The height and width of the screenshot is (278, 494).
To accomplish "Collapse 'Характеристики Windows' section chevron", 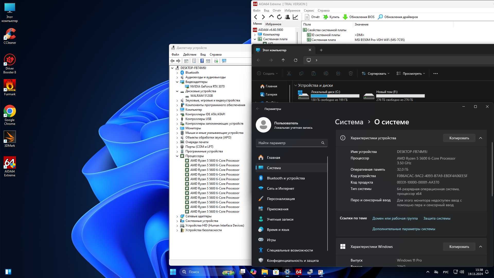I will click(x=480, y=247).
